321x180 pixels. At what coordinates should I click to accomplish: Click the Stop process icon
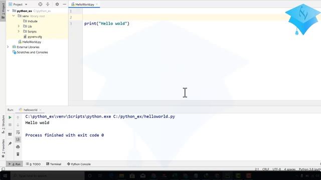(10, 124)
